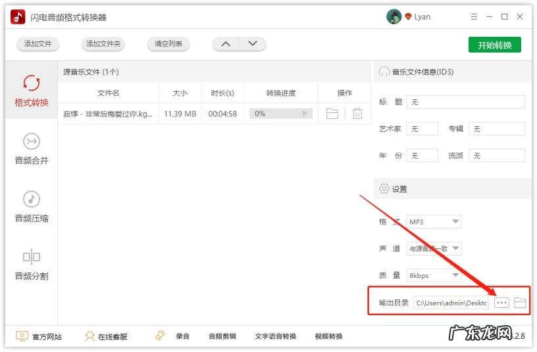Click the Lyan user avatar
Viewport: 537px width, 352px height.
pos(394,16)
